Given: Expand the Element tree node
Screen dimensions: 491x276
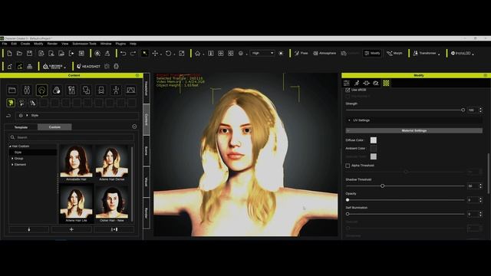Looking at the screenshot, I should tap(12, 164).
